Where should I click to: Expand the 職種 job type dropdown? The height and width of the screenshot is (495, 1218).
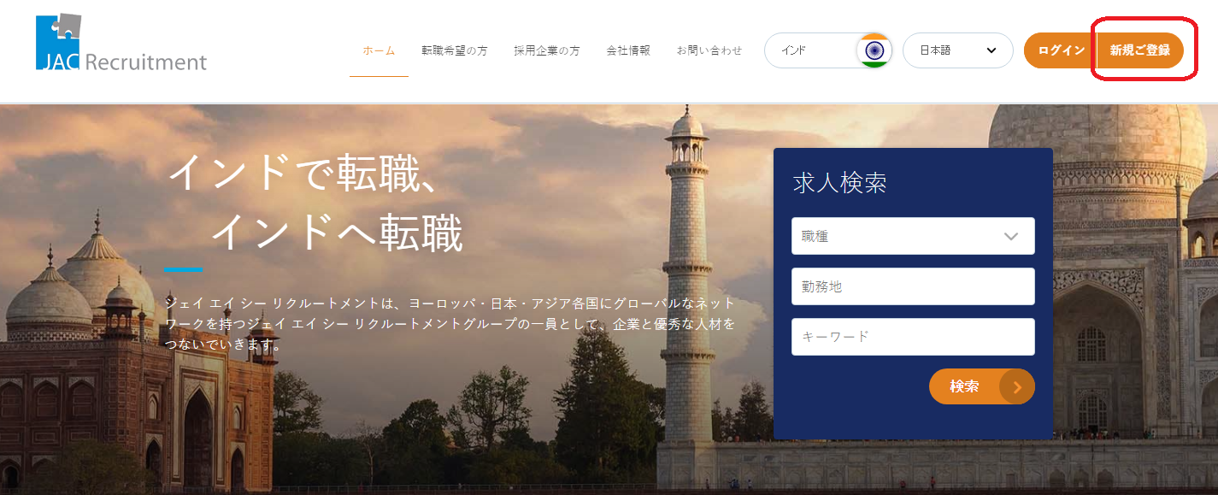coord(913,236)
